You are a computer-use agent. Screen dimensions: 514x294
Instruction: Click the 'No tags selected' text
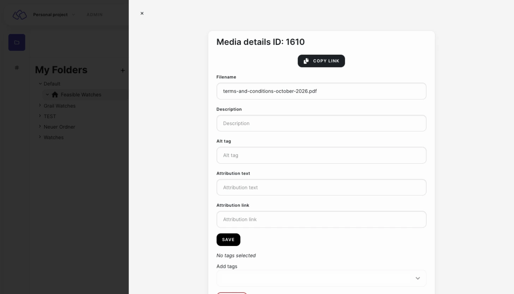[x=236, y=255]
